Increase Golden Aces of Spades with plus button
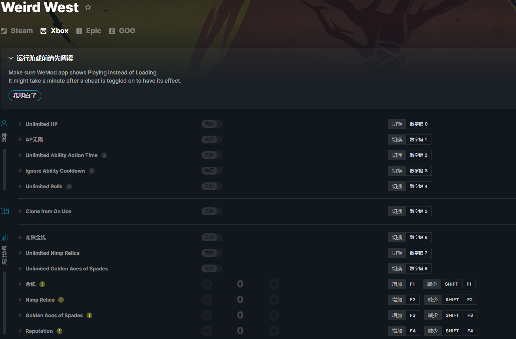This screenshot has height=339, width=516. (274, 315)
